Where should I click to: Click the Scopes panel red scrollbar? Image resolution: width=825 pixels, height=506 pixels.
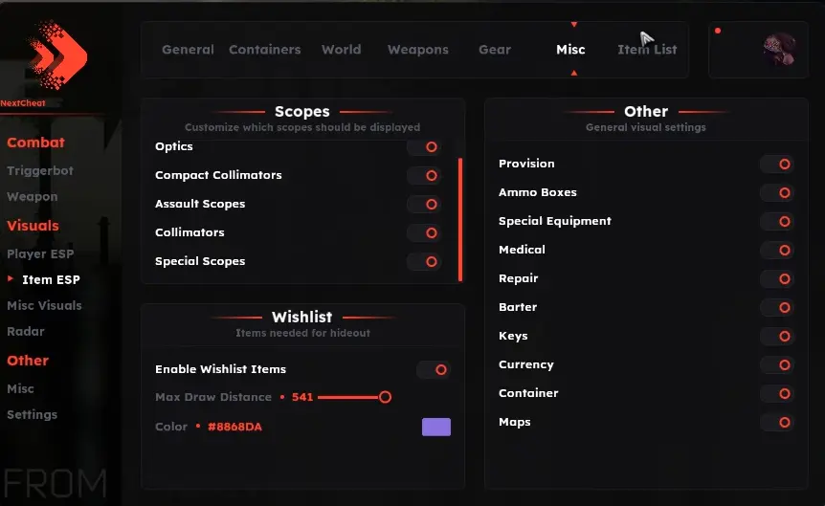click(460, 219)
